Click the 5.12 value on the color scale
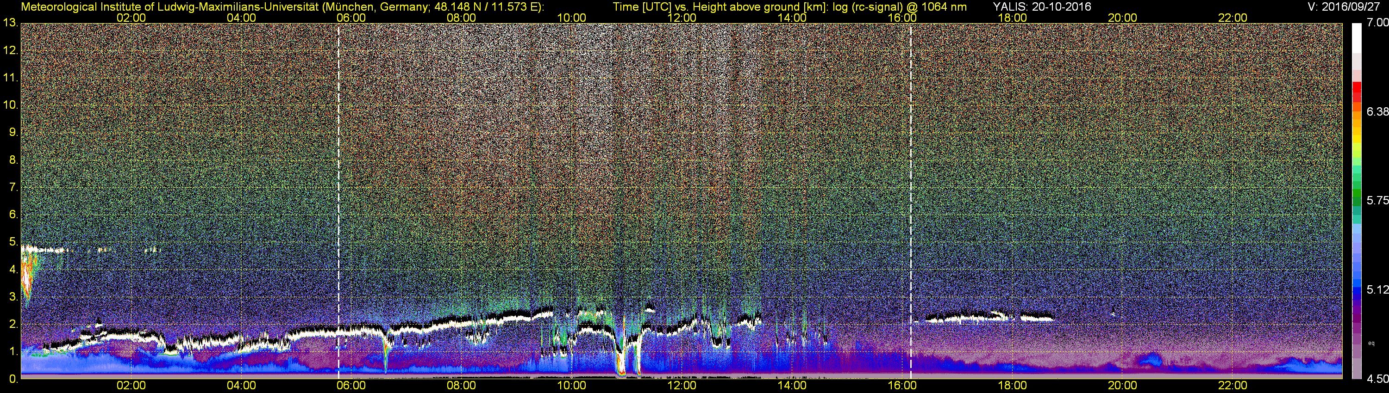Viewport: 1389px width, 393px height. [1377, 289]
